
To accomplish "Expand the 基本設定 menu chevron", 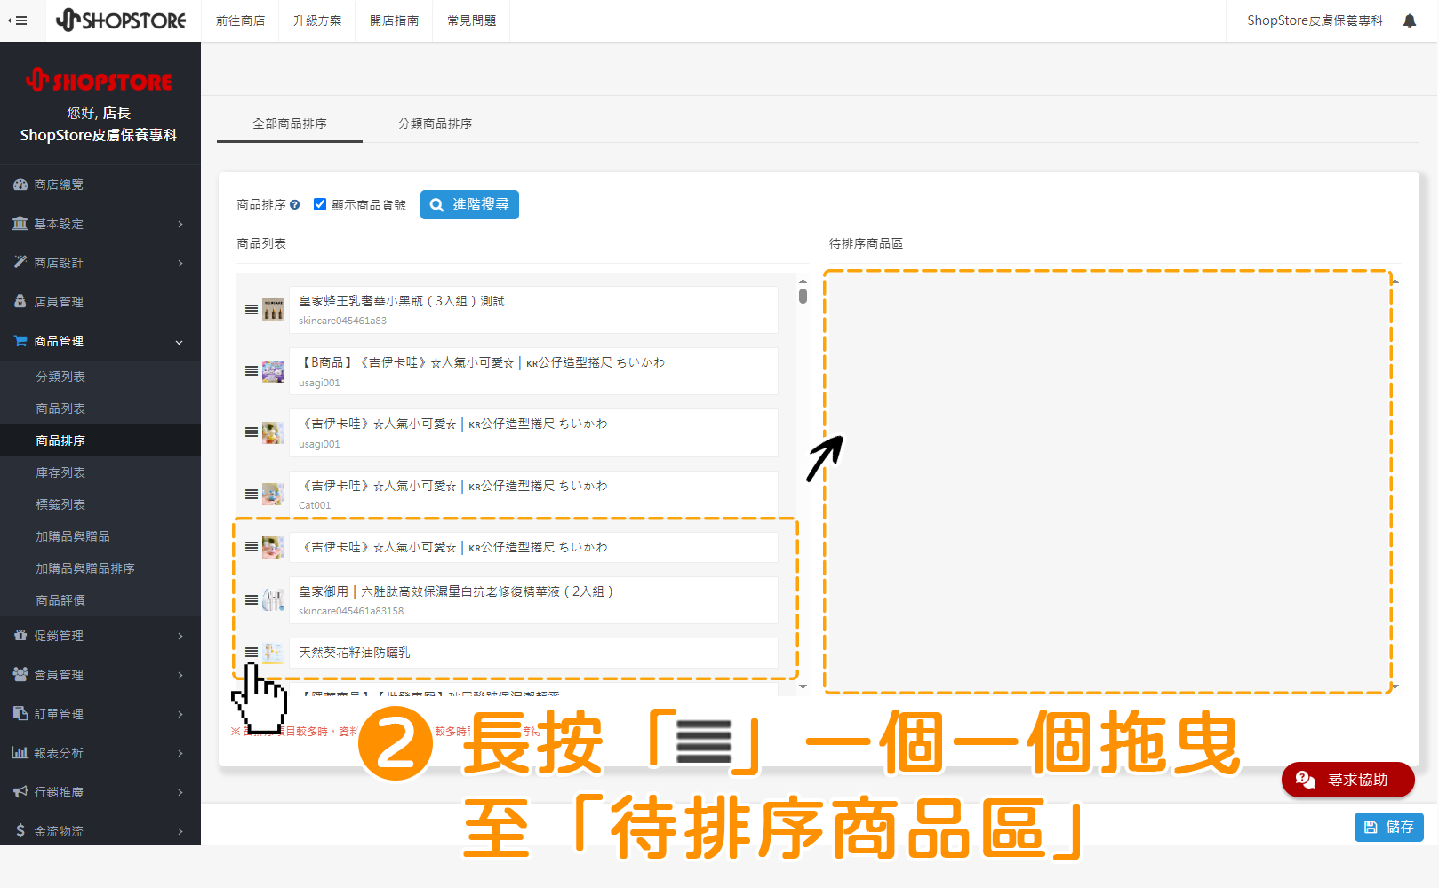I will [x=180, y=225].
